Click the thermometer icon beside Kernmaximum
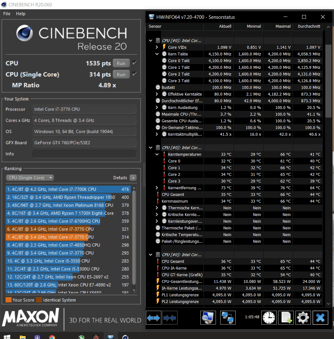 coord(158,201)
